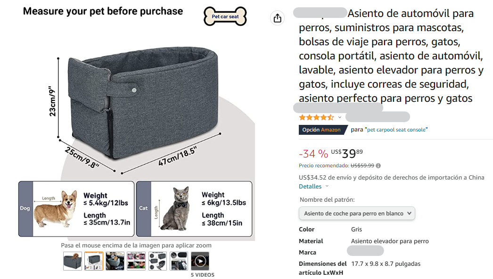Play the product video thumbnail

click(200, 261)
